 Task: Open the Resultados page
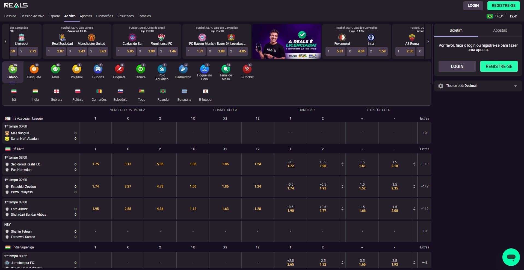[x=126, y=16]
